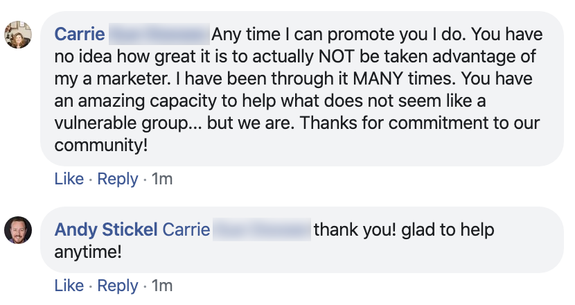Viewport: 575px width, 305px height.
Task: Reply to Andy Stickel's comment
Action: coord(118,285)
